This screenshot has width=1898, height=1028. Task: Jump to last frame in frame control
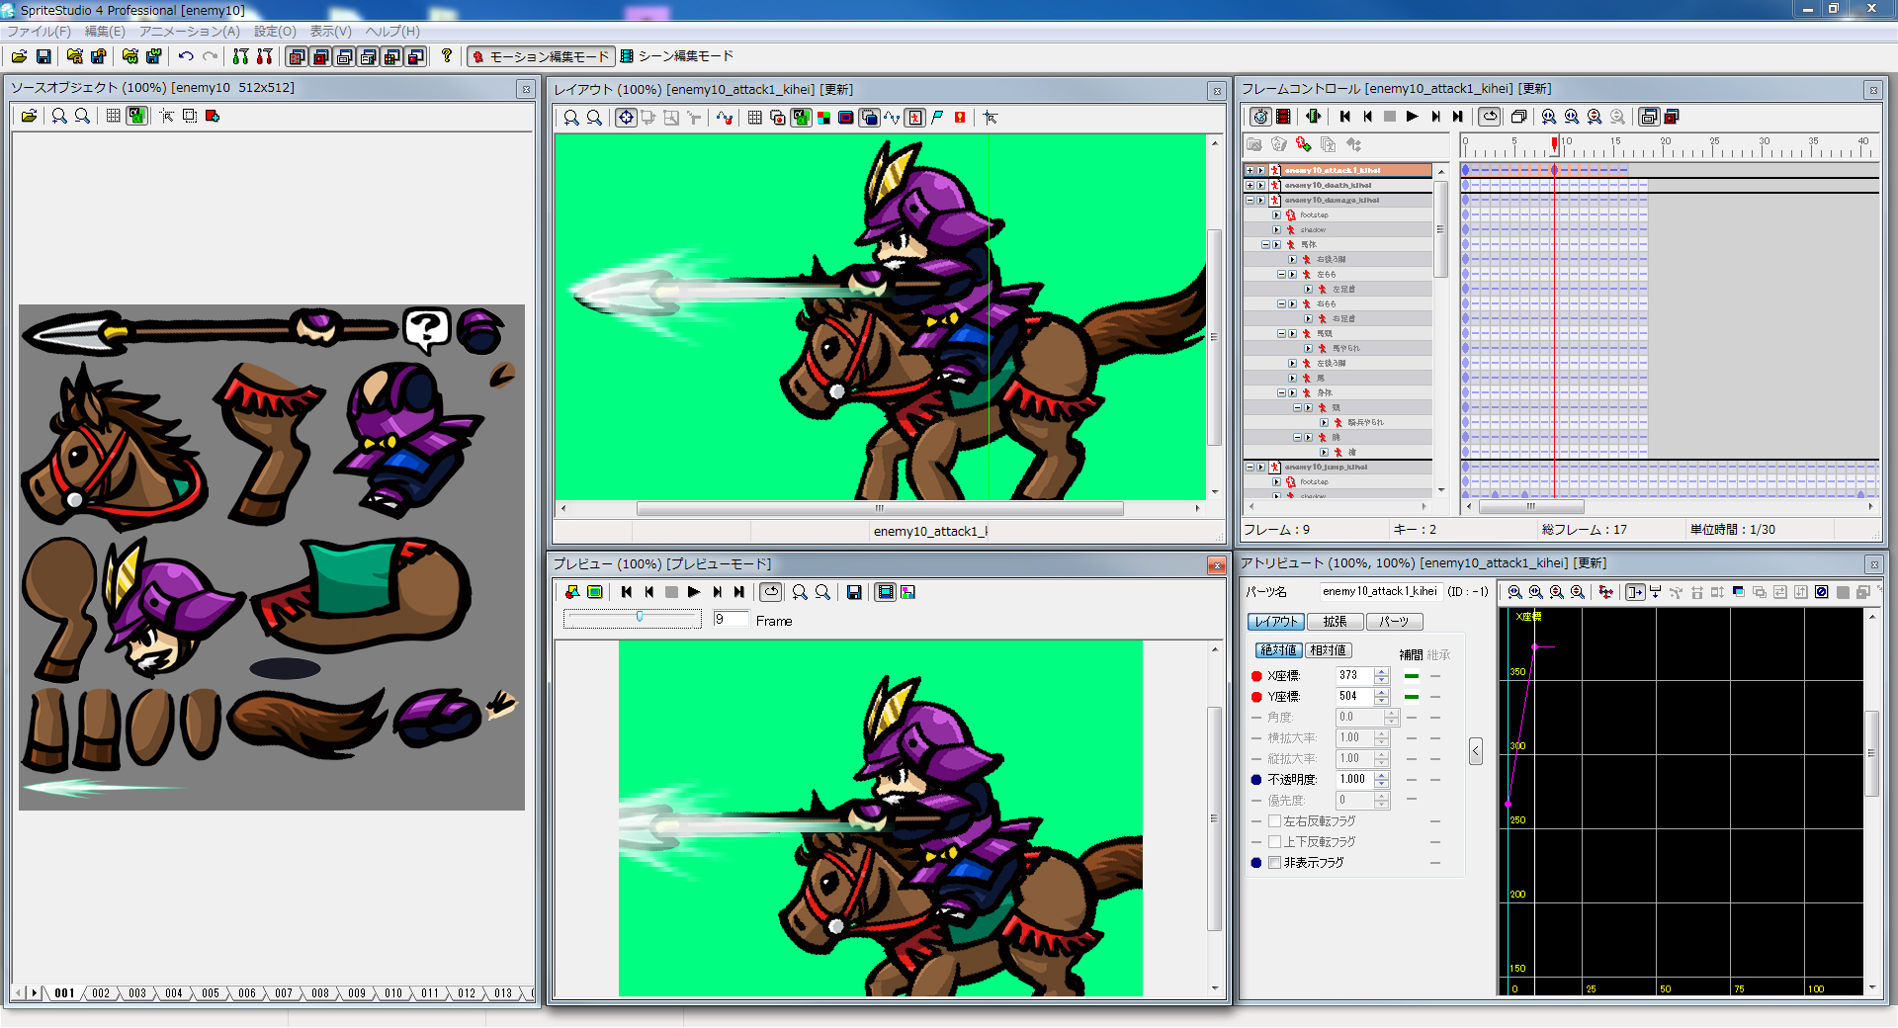pyautogui.click(x=1458, y=117)
